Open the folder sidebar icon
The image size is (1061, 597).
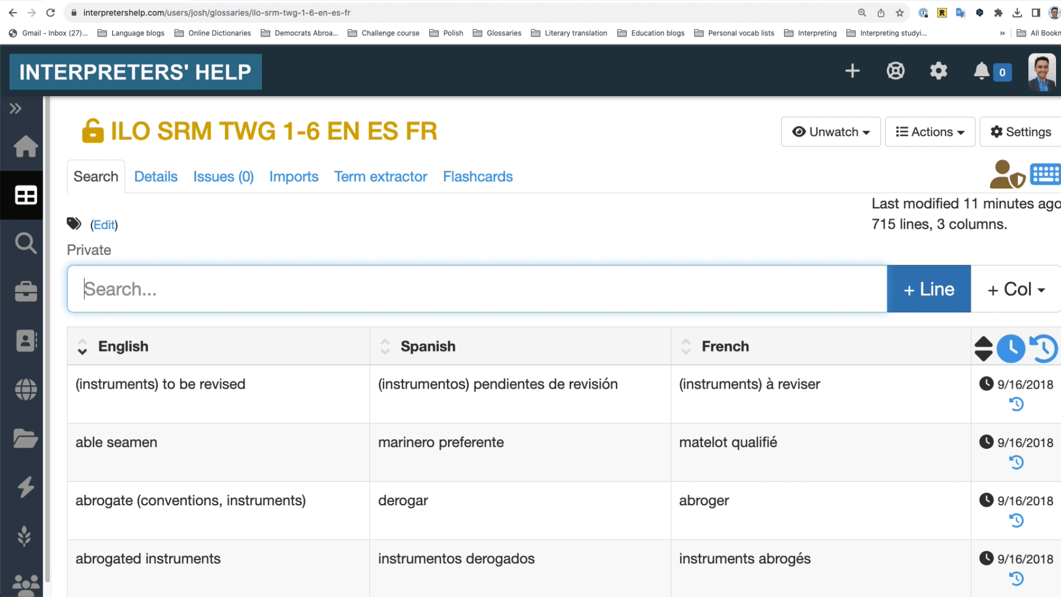pyautogui.click(x=25, y=438)
